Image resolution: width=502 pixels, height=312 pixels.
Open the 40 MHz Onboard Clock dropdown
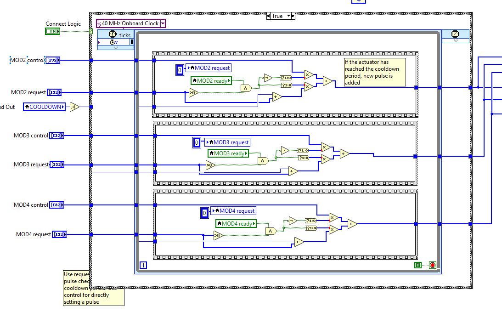click(163, 23)
